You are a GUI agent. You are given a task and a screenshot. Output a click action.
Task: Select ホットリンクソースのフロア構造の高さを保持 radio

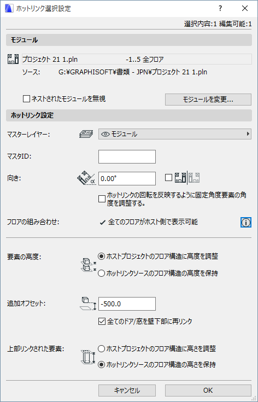102,365
